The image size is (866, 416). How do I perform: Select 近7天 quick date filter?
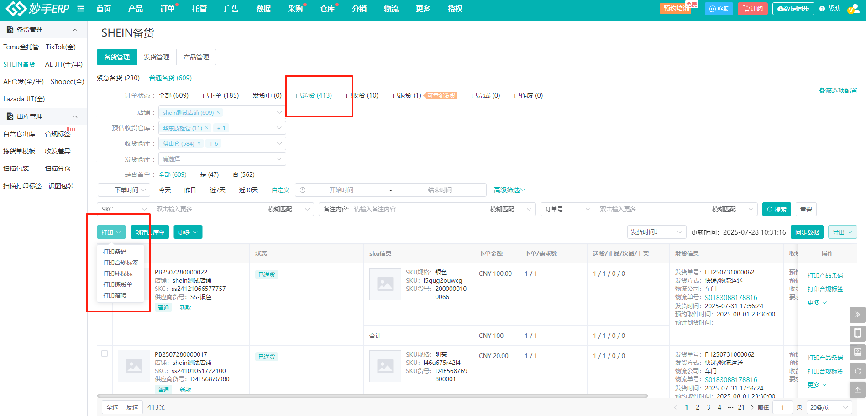[218, 190]
